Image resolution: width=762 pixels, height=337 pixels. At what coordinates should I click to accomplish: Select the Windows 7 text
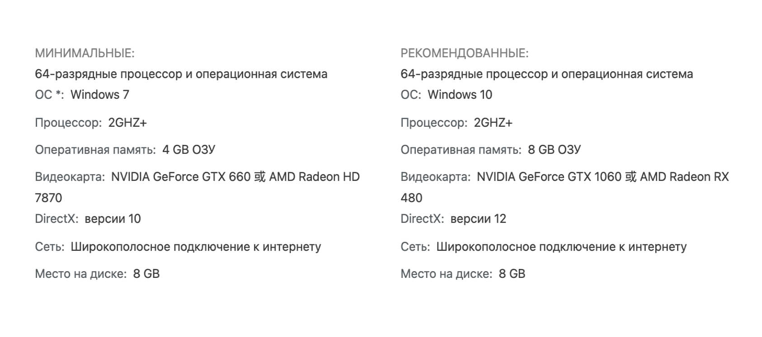pyautogui.click(x=100, y=95)
